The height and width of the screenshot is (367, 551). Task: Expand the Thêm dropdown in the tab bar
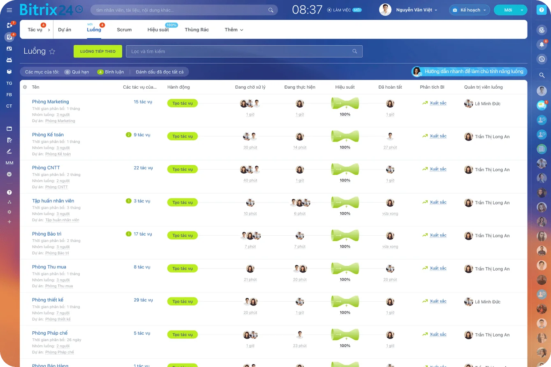point(234,30)
